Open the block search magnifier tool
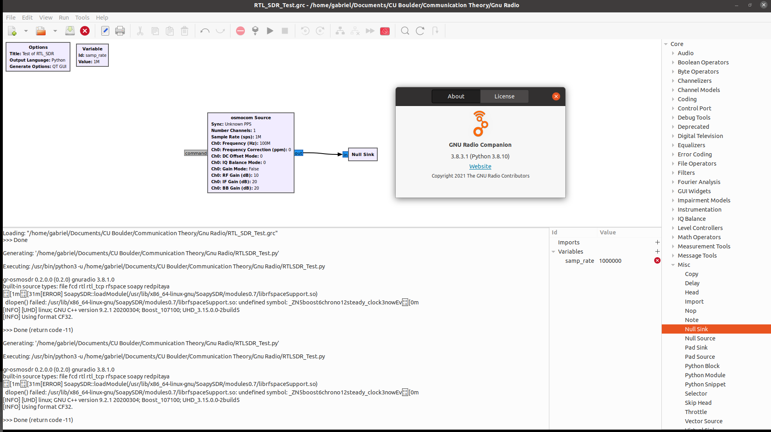The image size is (771, 432). (x=405, y=31)
